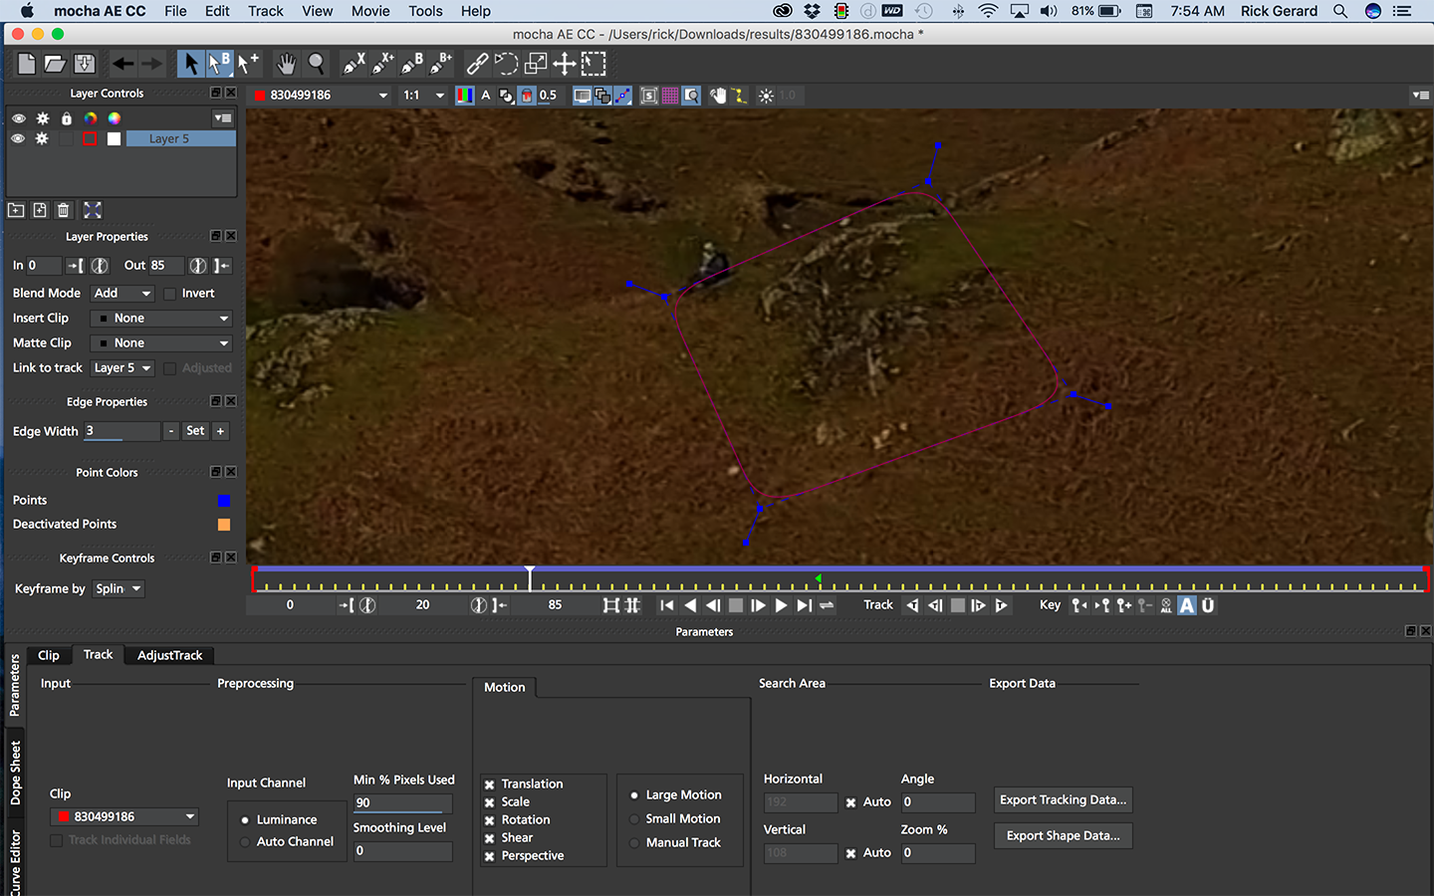This screenshot has width=1434, height=896.
Task: Choose the Create X-Spline Layer pen tool
Action: (x=354, y=64)
